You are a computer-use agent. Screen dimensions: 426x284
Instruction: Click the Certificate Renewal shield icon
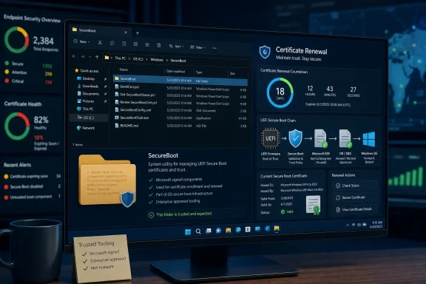[265, 52]
